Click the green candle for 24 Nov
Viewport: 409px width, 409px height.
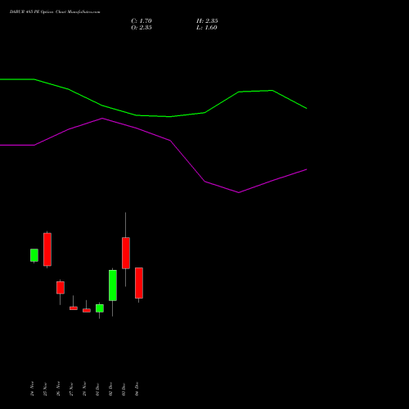pyautogui.click(x=34, y=255)
